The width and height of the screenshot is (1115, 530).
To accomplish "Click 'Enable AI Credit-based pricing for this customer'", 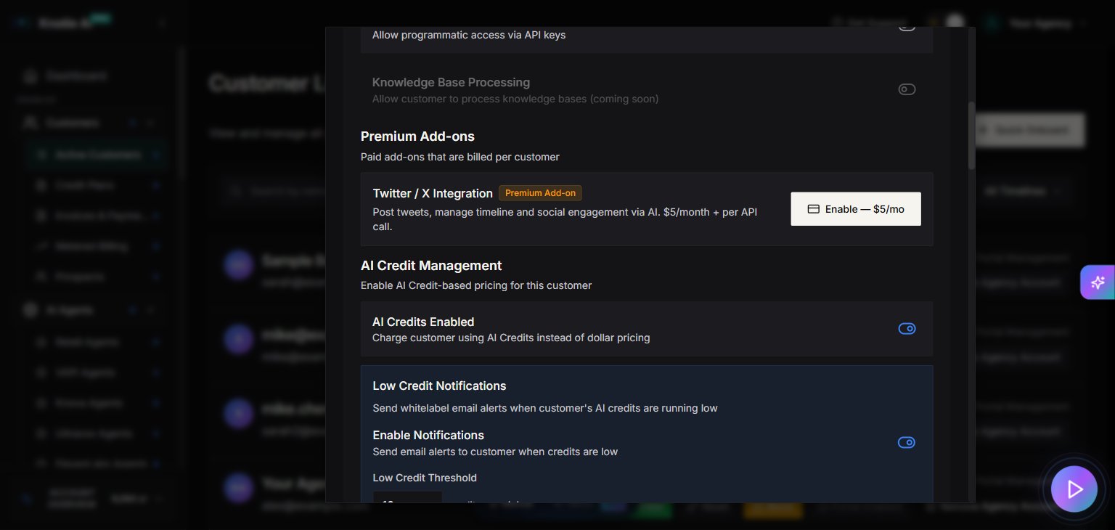I will point(476,285).
